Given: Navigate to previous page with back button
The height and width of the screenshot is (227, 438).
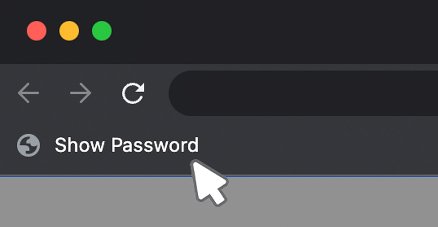Looking at the screenshot, I should click(x=28, y=93).
